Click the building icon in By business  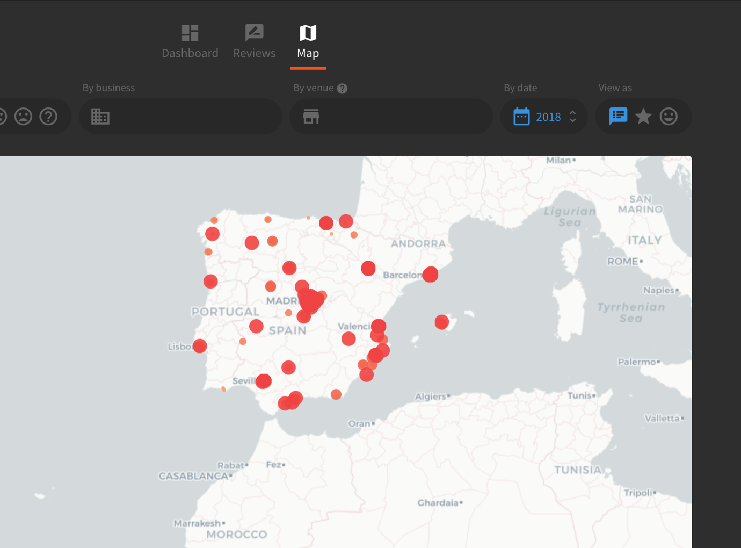click(100, 117)
